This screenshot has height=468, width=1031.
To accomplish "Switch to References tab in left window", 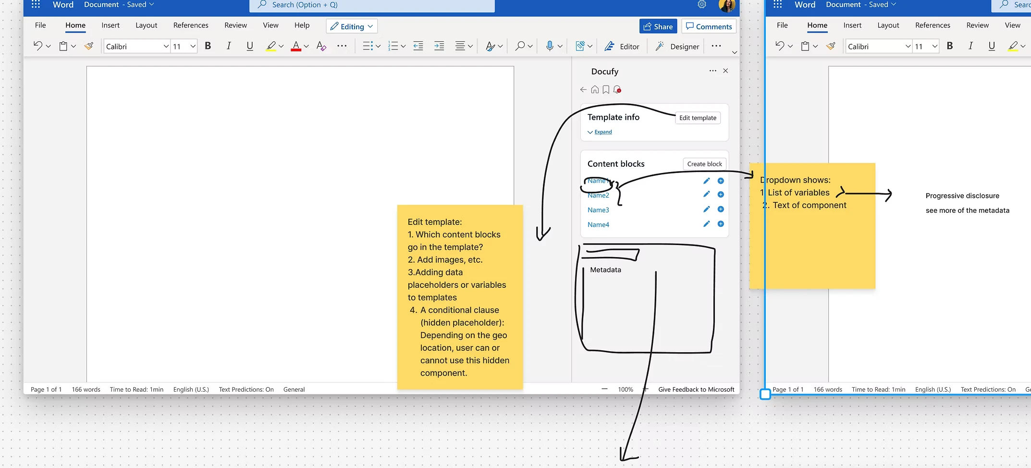I will (x=191, y=25).
